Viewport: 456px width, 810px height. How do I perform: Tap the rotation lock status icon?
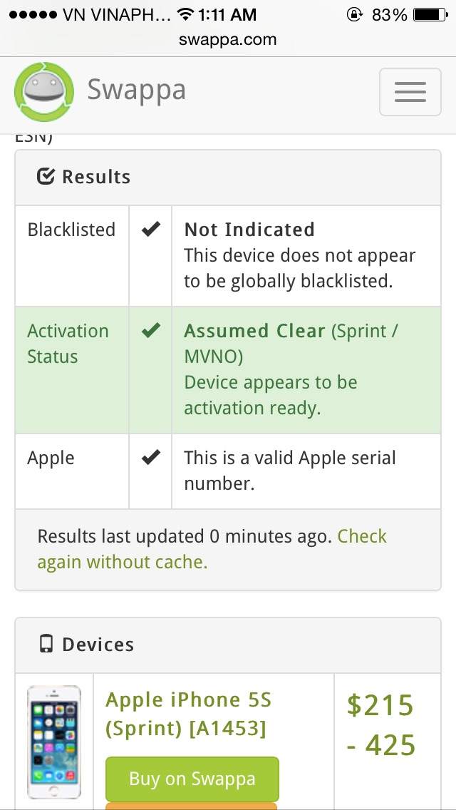pos(354,15)
